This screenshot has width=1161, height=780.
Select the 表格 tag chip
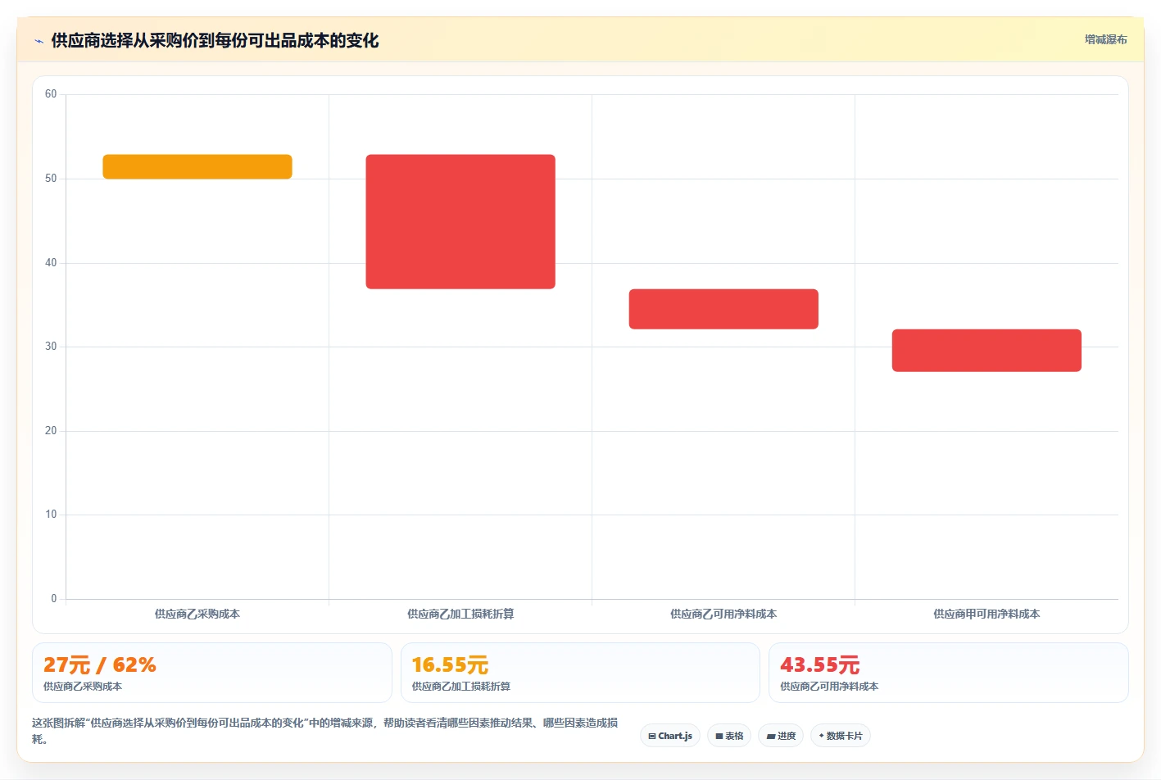[729, 736]
